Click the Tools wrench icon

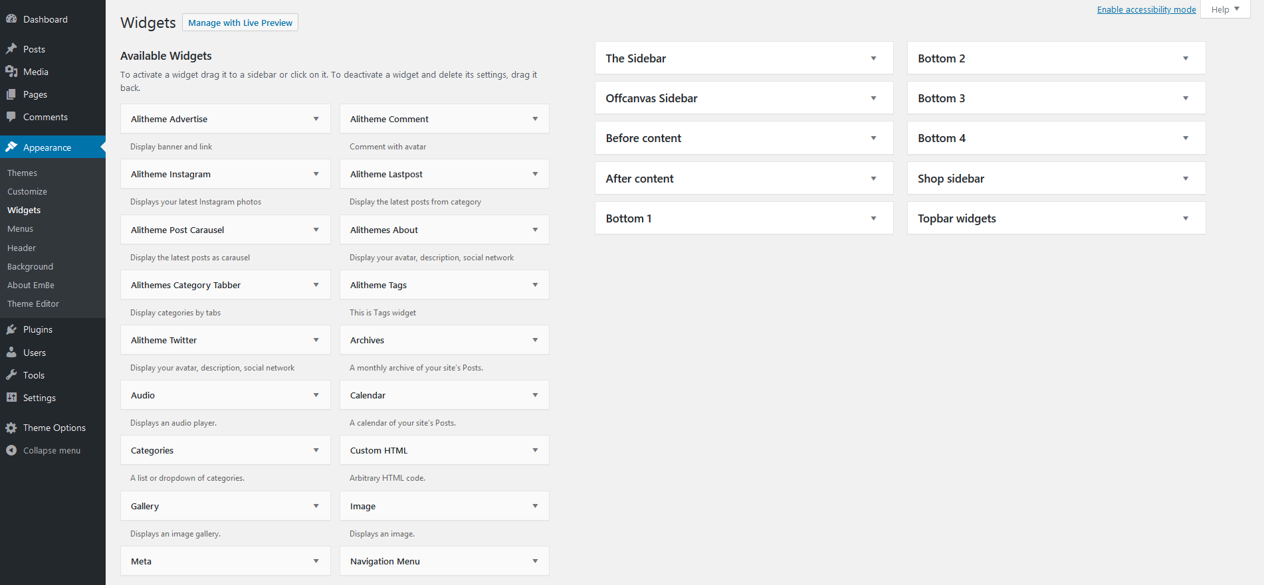[x=11, y=375]
